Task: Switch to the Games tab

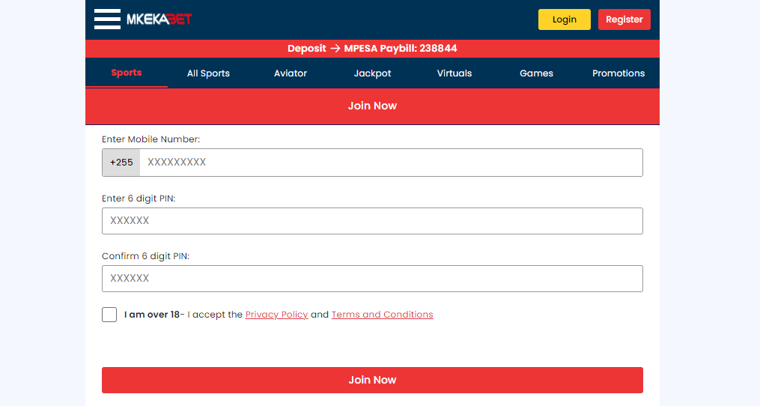Action: click(x=536, y=73)
